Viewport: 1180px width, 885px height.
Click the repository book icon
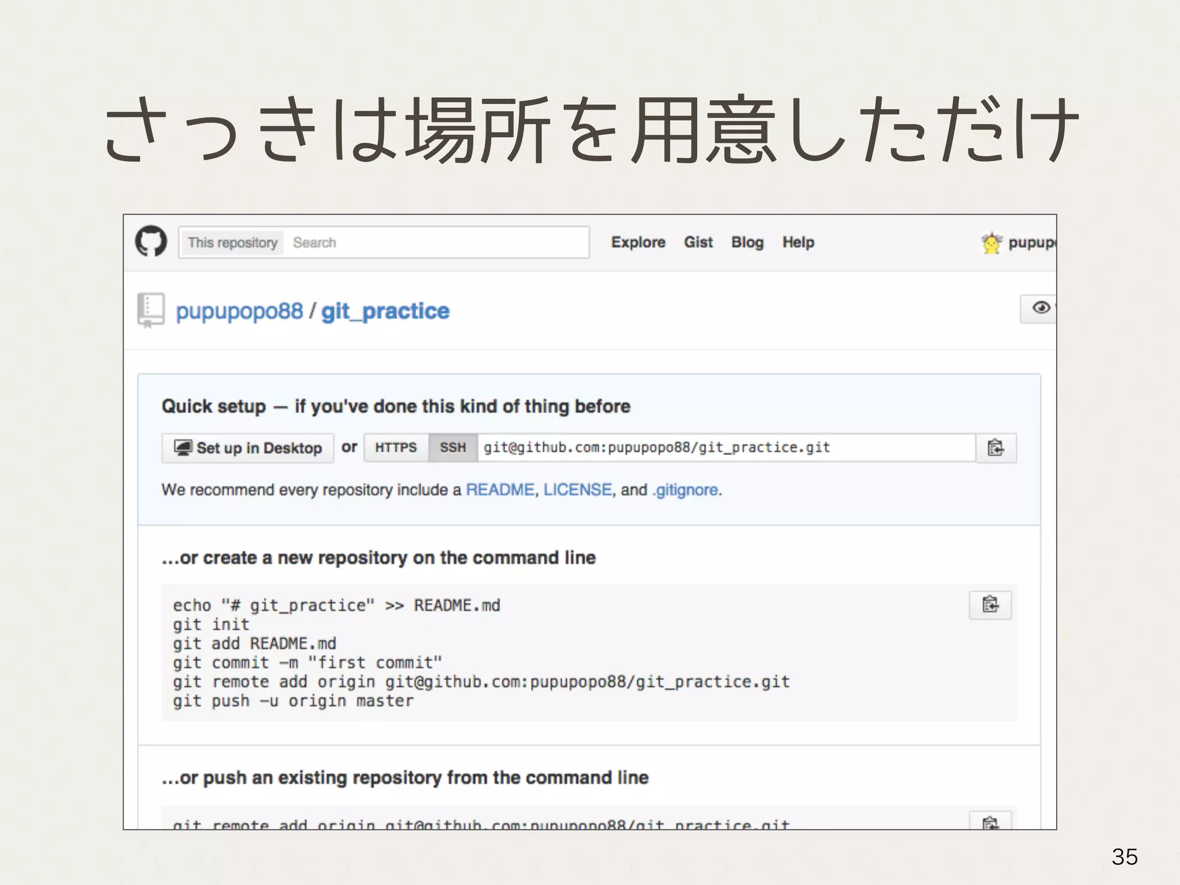pos(150,310)
